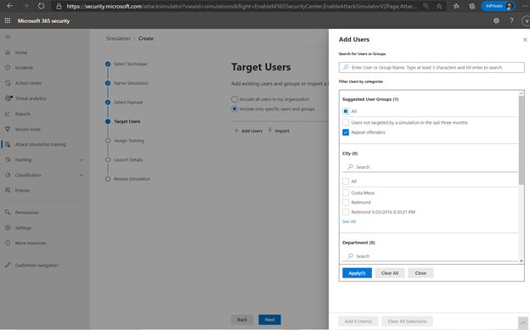The height and width of the screenshot is (330, 530).
Task: Check Users not targeted by simulation checkbox
Action: coord(346,123)
